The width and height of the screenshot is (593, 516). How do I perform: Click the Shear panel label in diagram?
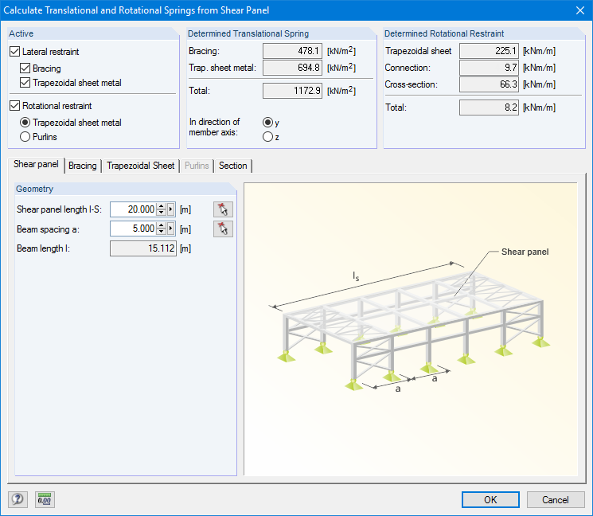point(525,252)
